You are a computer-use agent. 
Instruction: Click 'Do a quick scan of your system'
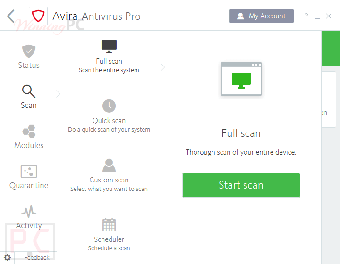click(x=109, y=129)
